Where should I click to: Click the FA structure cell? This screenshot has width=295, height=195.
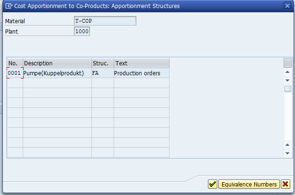pos(102,73)
